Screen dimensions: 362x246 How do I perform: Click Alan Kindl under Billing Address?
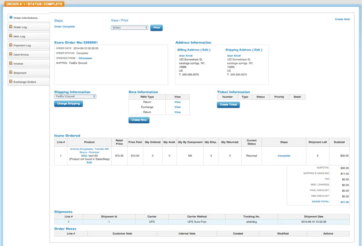pyautogui.click(x=186, y=56)
